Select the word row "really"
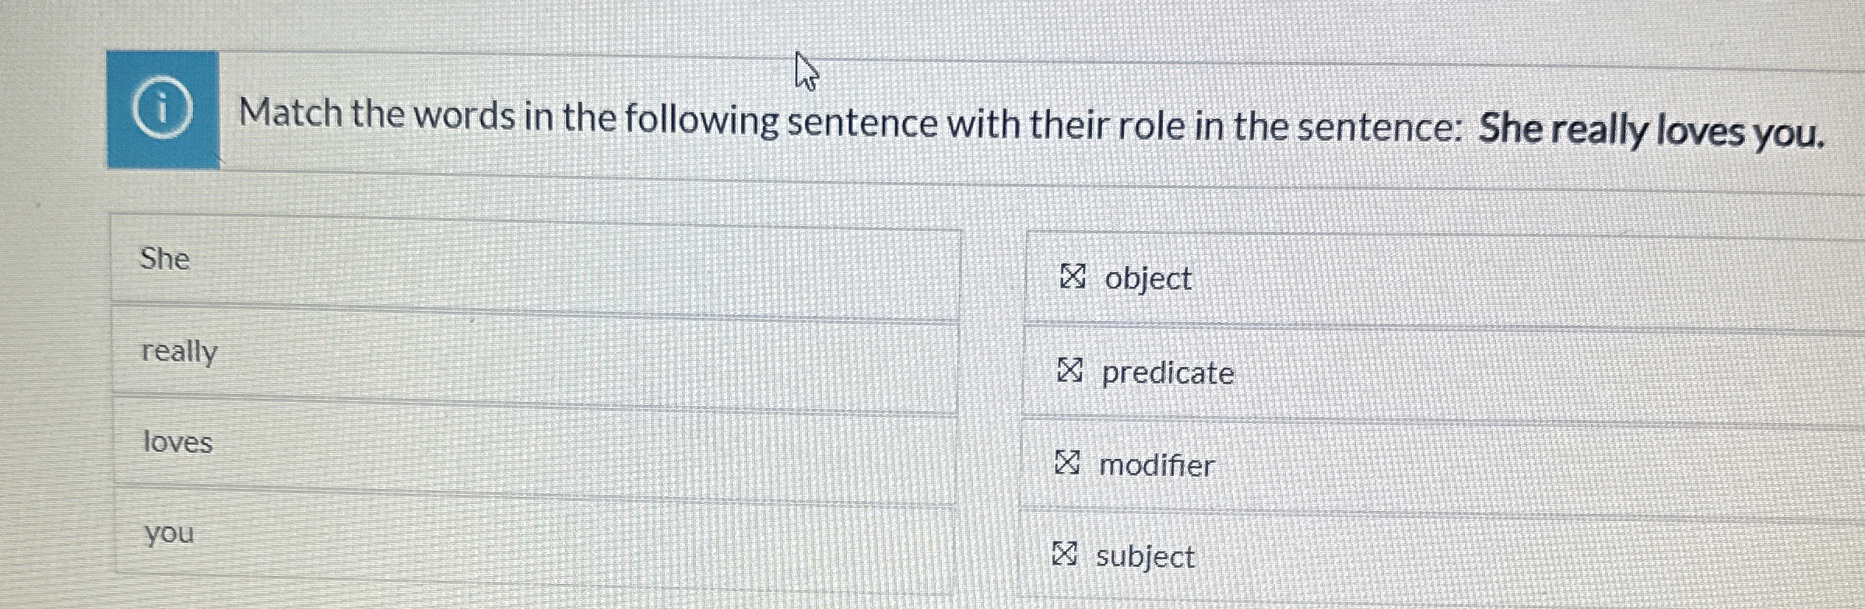Viewport: 1865px width, 609px height. tap(467, 352)
